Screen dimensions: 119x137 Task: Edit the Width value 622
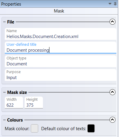tap(14, 103)
